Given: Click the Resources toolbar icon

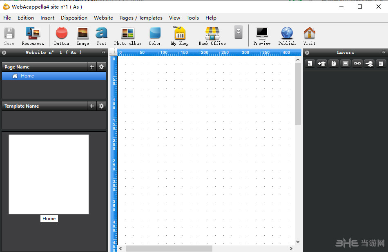Looking at the screenshot, I should click(33, 35).
